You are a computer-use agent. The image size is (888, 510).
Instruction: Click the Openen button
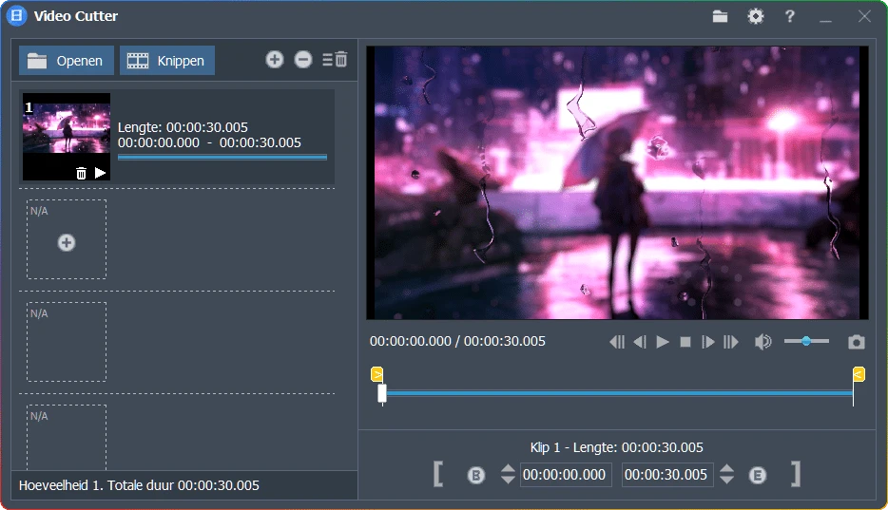67,61
